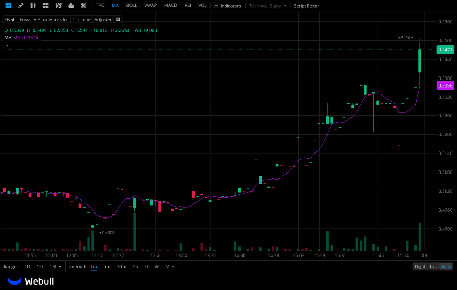Click the MA5 0.5356 legend value

coord(26,37)
